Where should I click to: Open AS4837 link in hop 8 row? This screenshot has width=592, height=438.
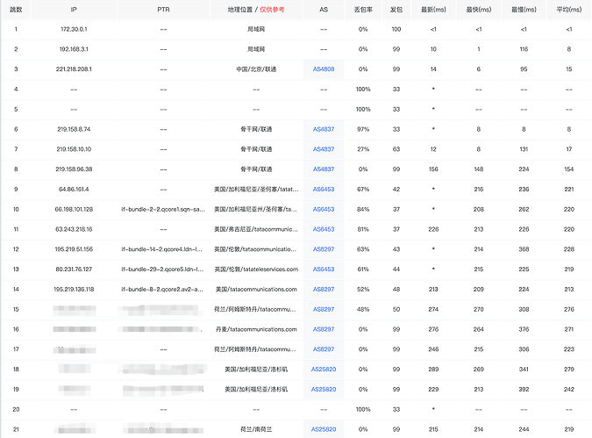(324, 169)
